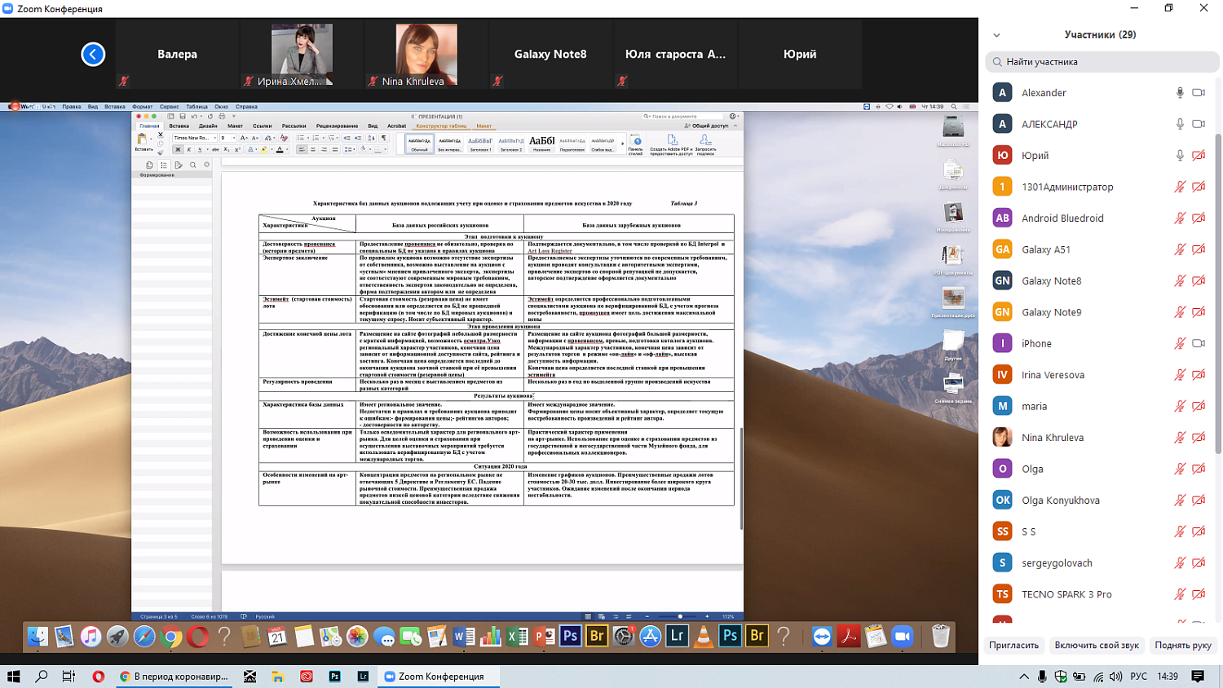Image resolution: width=1223 pixels, height=688 pixels.
Task: Click the iTunes music icon in shared dock
Action: tap(91, 637)
